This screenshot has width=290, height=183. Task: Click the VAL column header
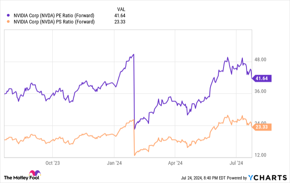(x=121, y=9)
